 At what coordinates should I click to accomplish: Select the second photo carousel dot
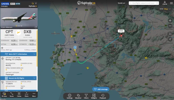[18, 26]
